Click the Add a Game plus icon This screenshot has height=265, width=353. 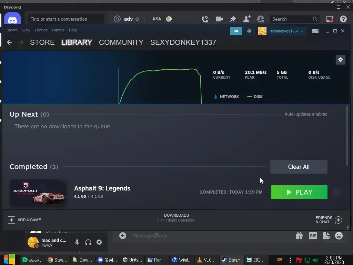[11, 220]
